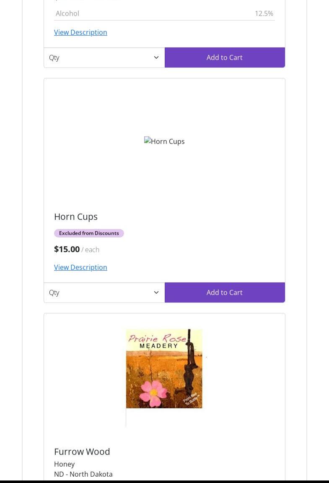Screen dimensions: 329x483
Task: Click the Excluded from Discounts badge
Action: [89, 233]
